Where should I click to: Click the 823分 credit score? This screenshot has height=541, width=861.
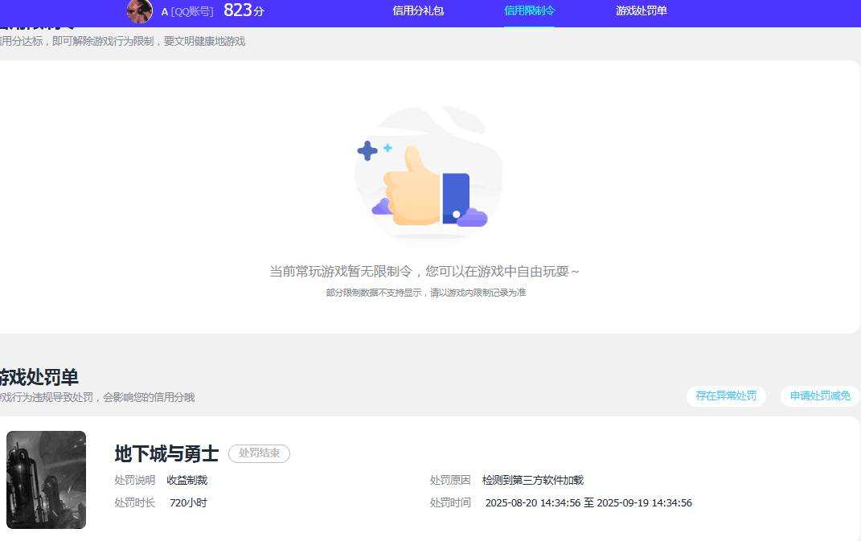(x=244, y=10)
